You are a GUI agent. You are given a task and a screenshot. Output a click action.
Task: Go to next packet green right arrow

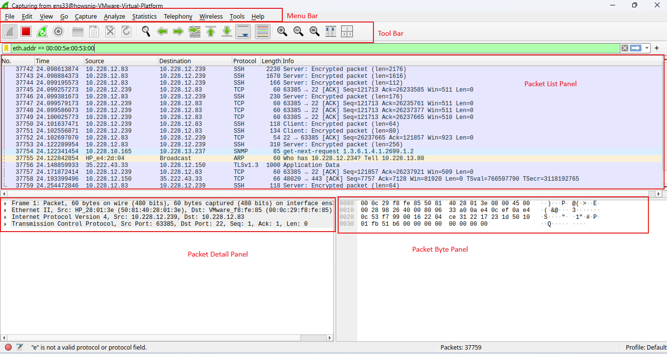coord(178,32)
